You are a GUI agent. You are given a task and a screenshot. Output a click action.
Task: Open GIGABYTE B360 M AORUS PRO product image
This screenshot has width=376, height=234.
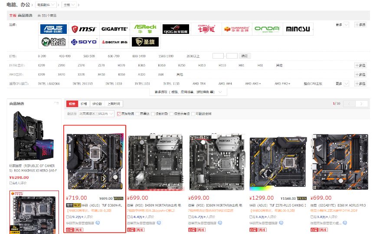coord(339,162)
